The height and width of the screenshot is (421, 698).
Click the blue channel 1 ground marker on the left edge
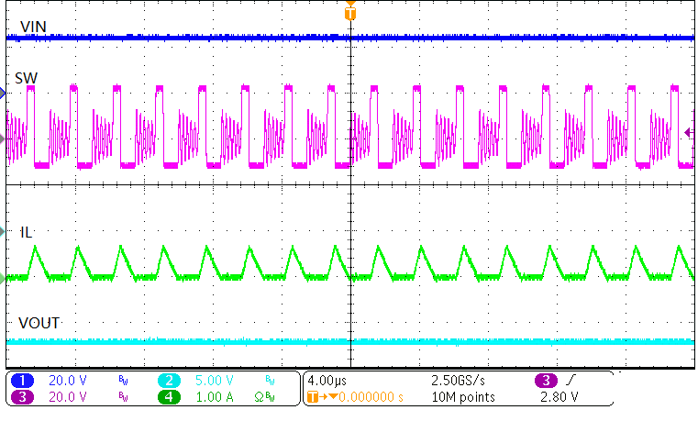point(3,93)
